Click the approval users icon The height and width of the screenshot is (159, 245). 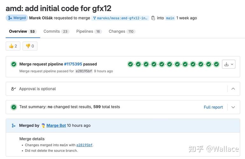click(x=14, y=89)
